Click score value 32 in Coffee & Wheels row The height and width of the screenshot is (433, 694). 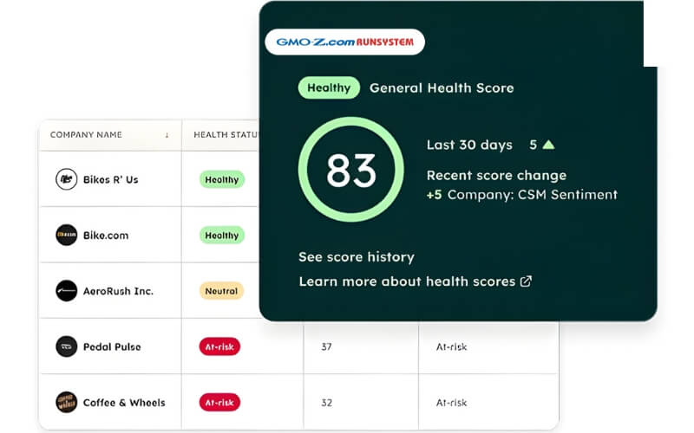pos(327,403)
